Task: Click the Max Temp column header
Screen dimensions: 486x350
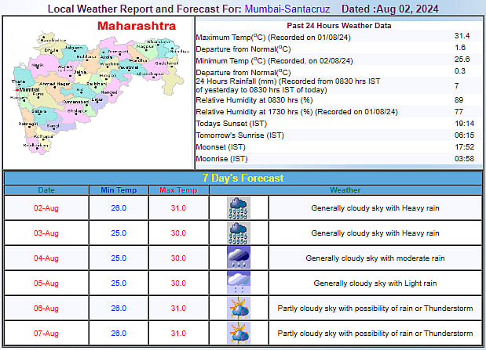Action: 177,190
